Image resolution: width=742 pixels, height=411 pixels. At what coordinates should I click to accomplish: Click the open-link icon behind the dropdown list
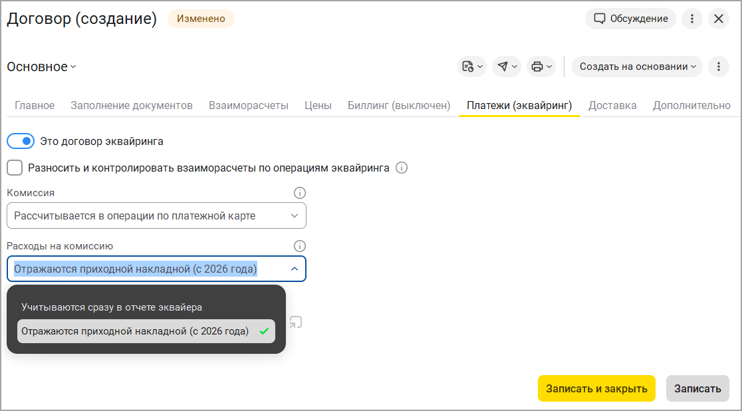coord(296,323)
